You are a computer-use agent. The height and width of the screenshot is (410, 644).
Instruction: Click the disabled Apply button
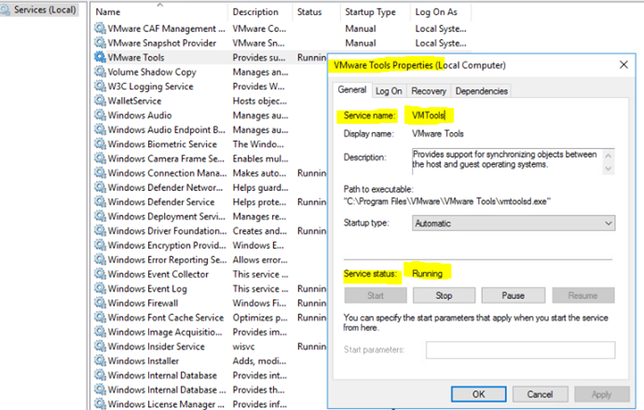(x=602, y=394)
